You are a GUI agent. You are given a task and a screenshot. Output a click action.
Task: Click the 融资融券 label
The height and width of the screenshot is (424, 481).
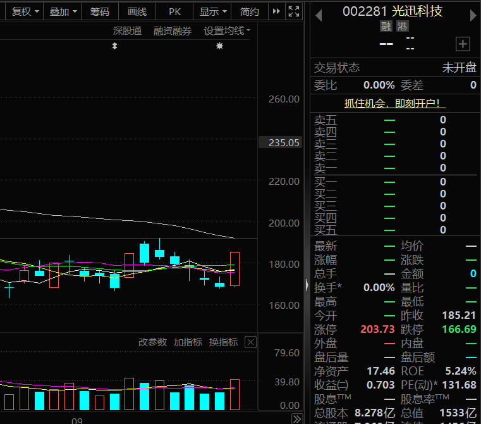(x=173, y=31)
